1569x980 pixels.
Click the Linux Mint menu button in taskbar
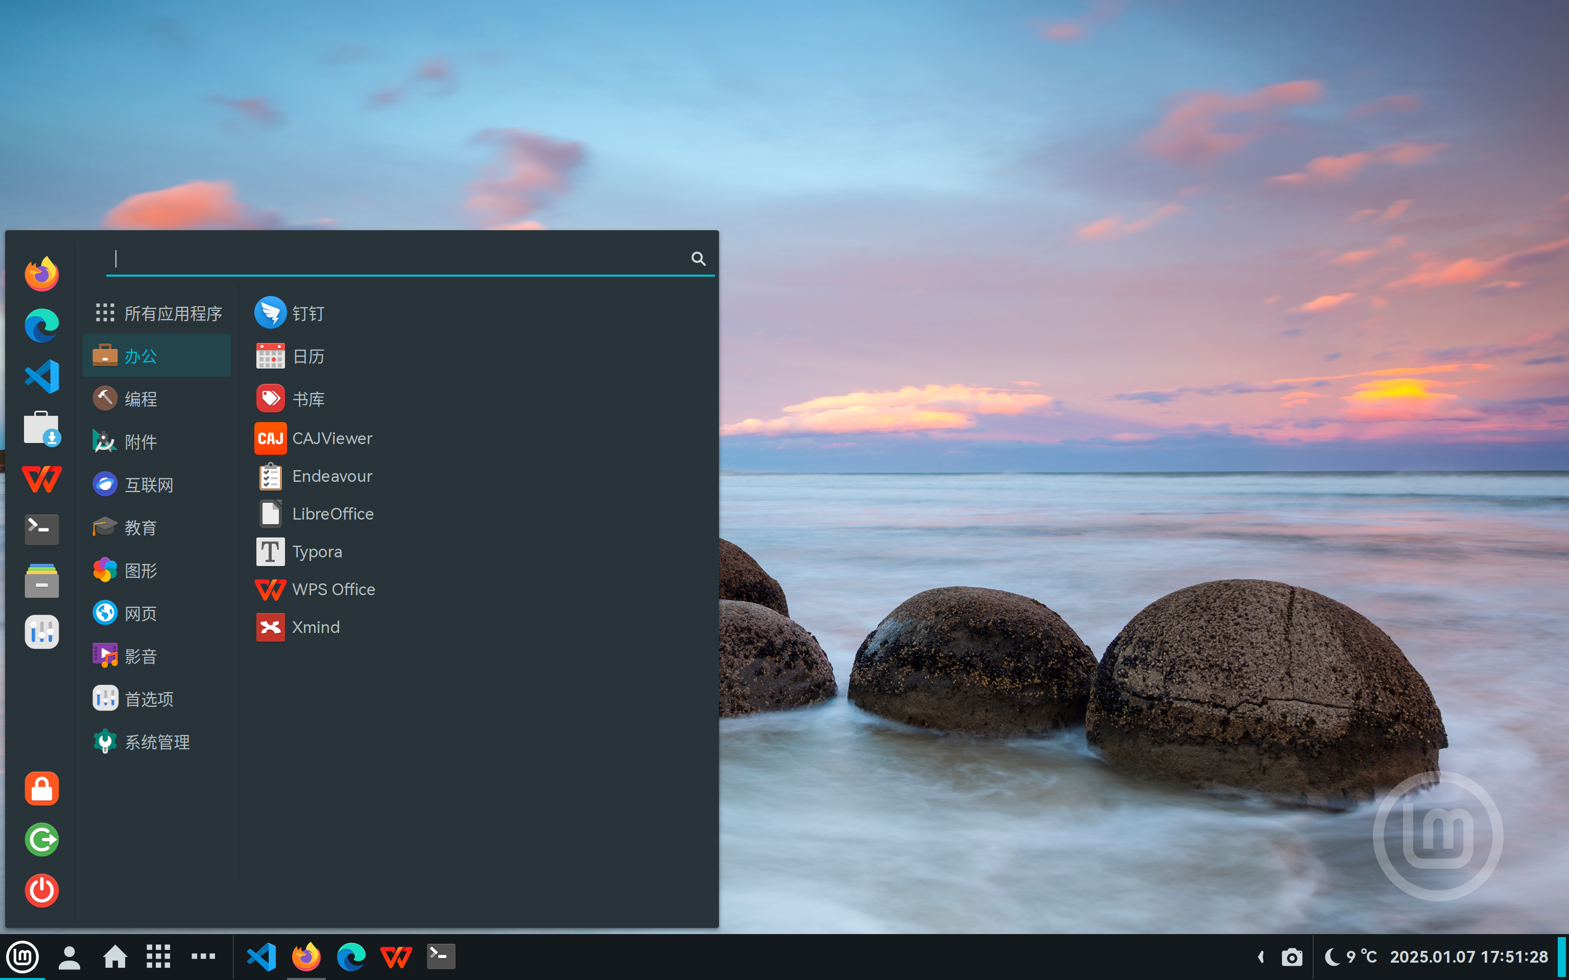22,957
